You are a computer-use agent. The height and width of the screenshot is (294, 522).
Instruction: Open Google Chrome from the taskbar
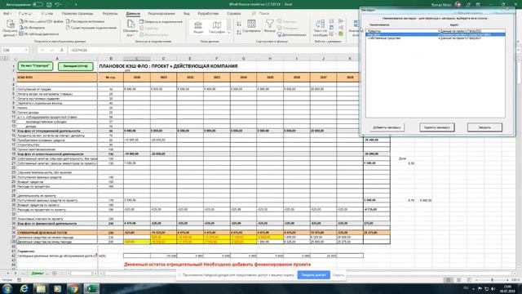pyautogui.click(x=74, y=288)
